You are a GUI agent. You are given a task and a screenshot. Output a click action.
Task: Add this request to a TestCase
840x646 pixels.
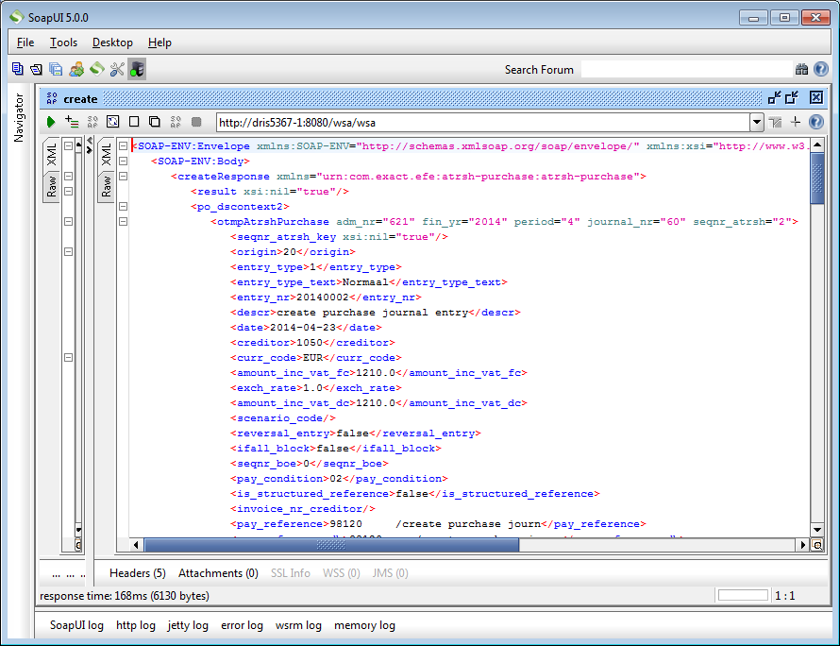(72, 122)
